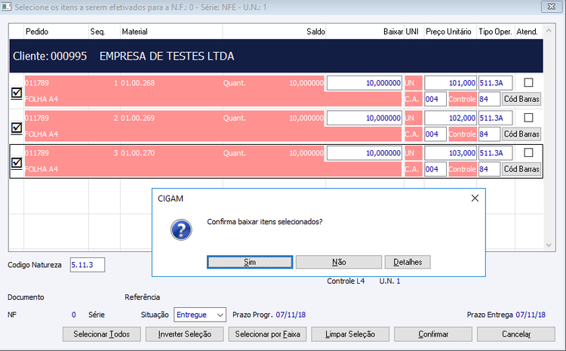Click the client header EMPRESA DE TESTES LTDA
This screenshot has width=566, height=351.
[276, 56]
